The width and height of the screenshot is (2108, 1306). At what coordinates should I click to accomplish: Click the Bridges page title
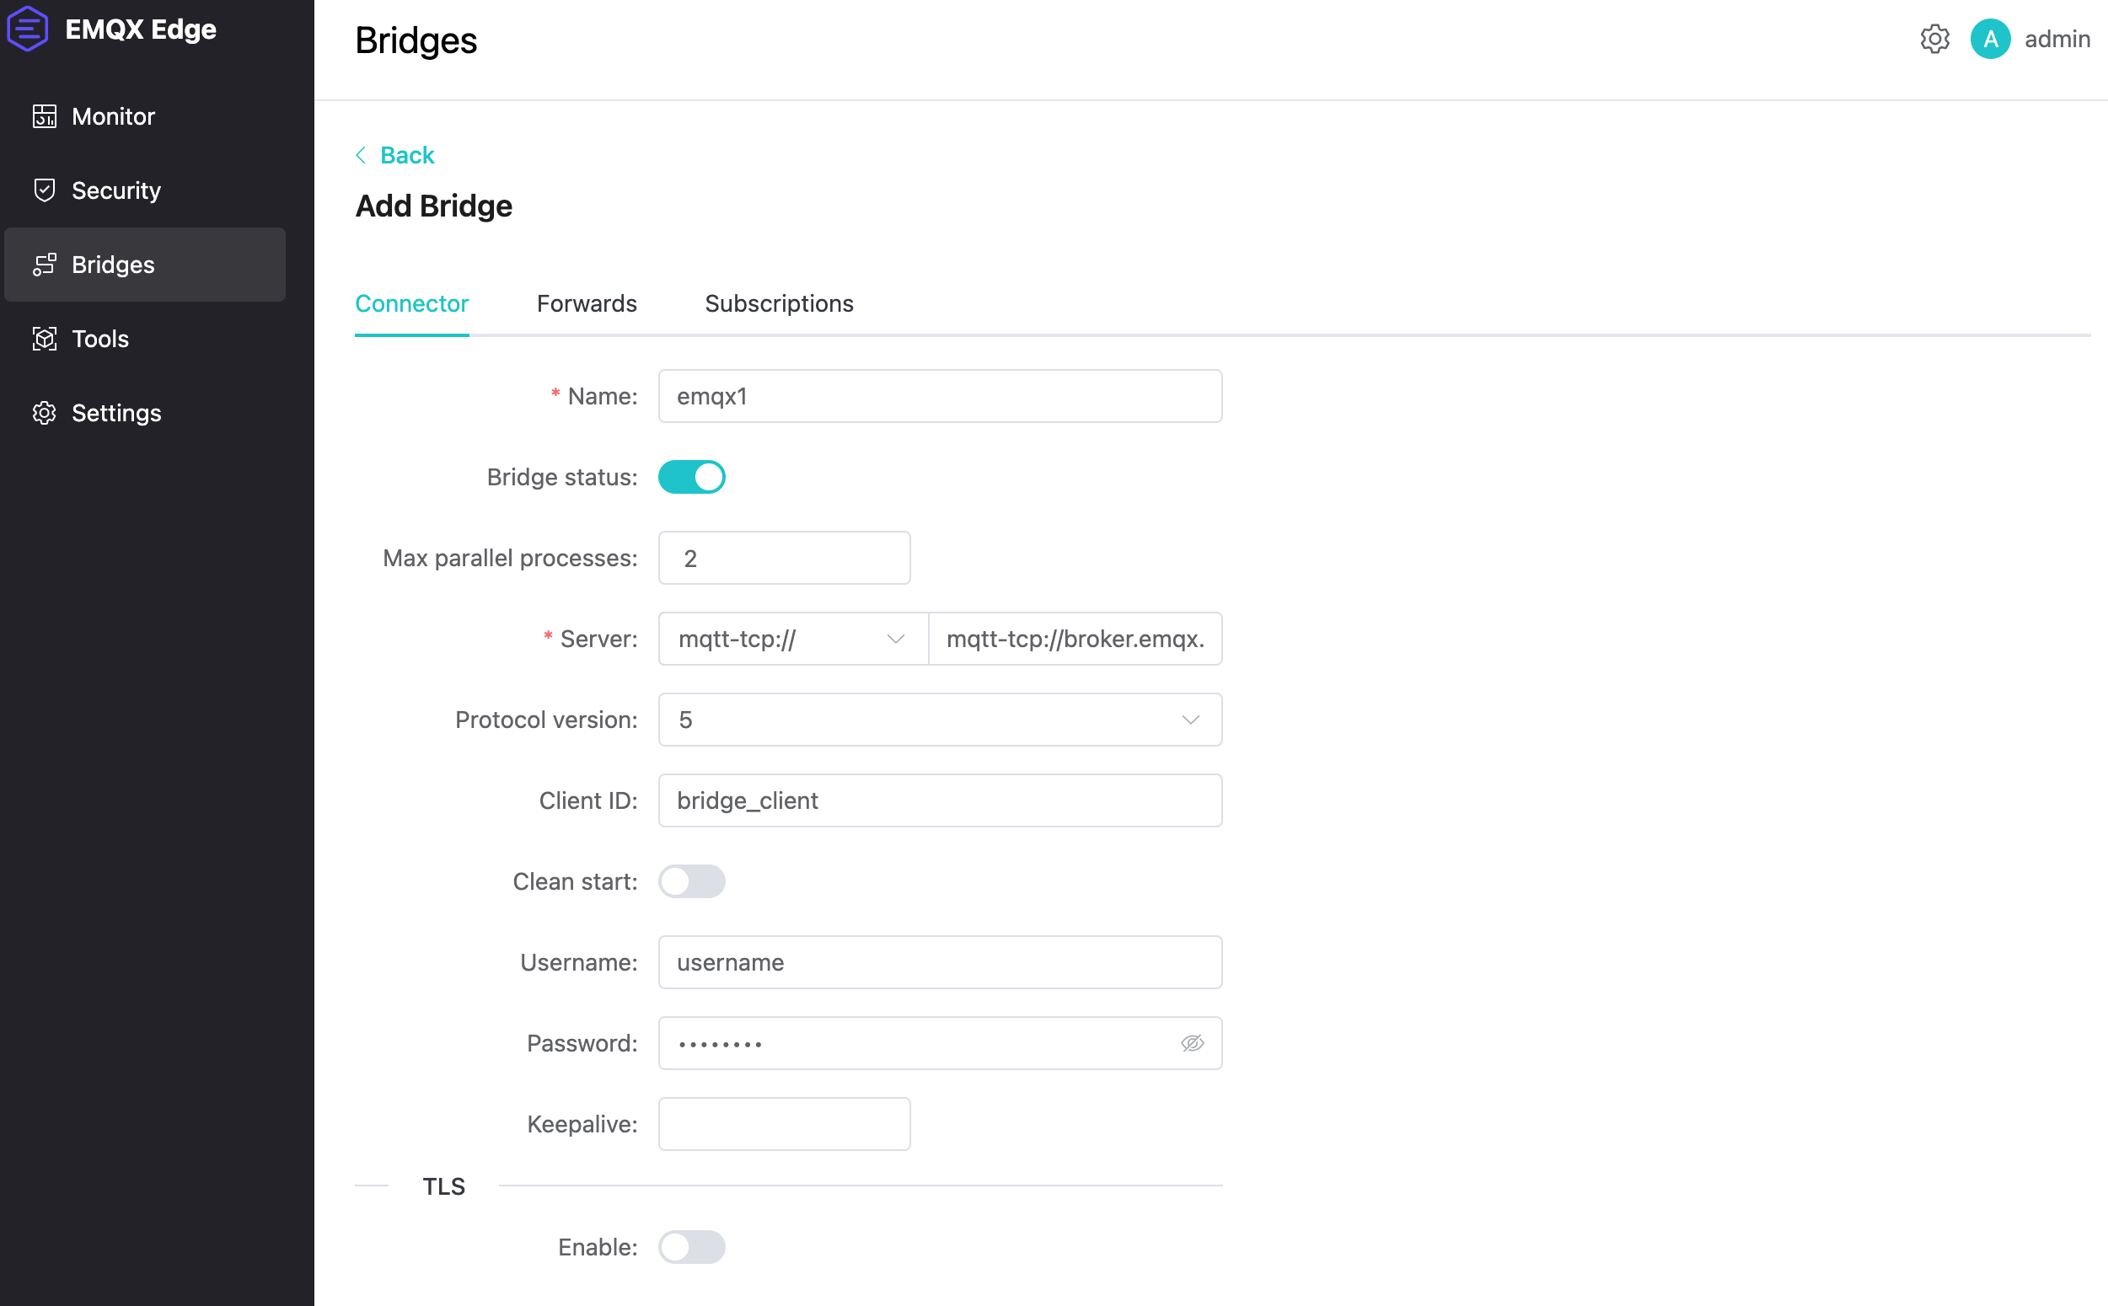coord(416,40)
